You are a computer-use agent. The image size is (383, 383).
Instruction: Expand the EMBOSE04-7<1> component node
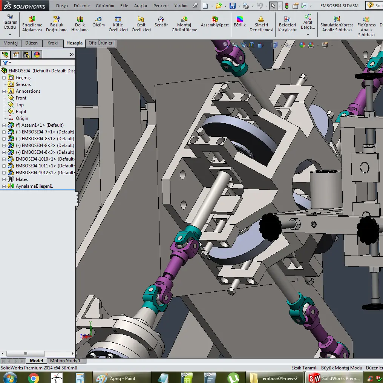coord(4,132)
